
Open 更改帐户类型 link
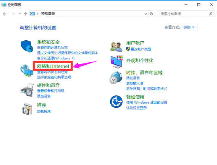[x=141, y=49]
